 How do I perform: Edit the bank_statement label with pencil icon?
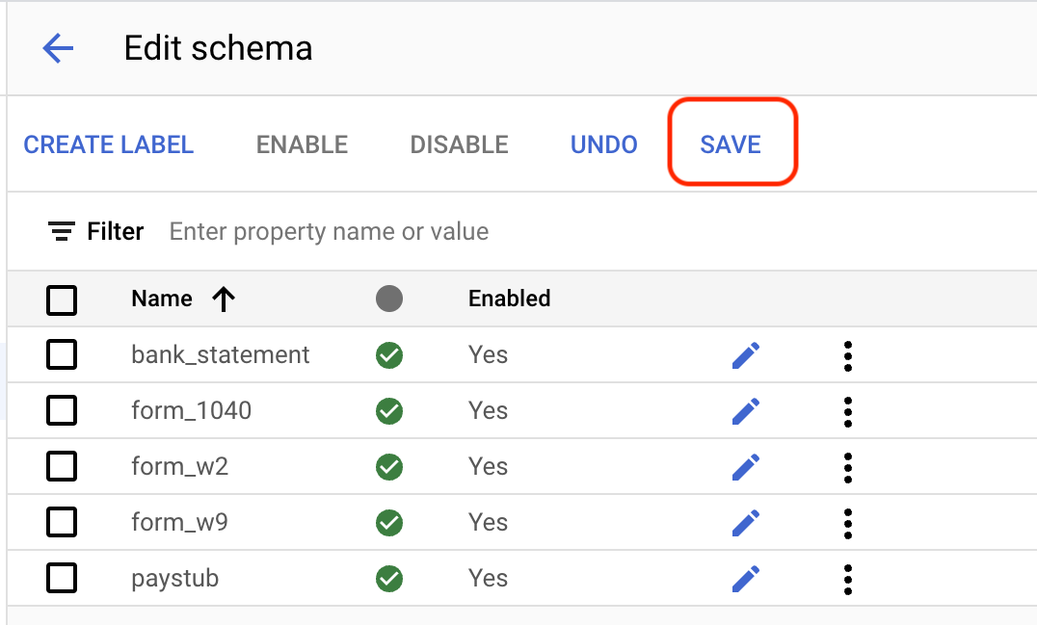click(x=745, y=355)
